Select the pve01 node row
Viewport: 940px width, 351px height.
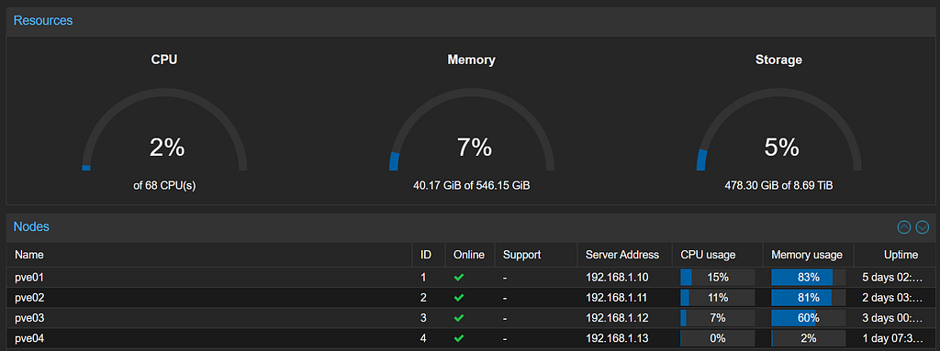tap(470, 278)
